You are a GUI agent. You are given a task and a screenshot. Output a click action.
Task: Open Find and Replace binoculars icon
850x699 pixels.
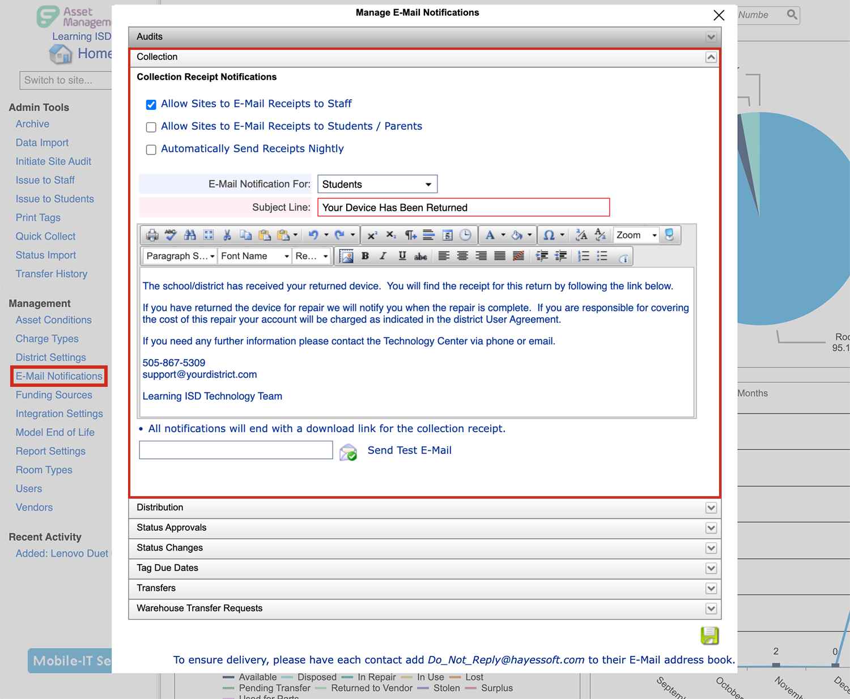click(x=190, y=235)
